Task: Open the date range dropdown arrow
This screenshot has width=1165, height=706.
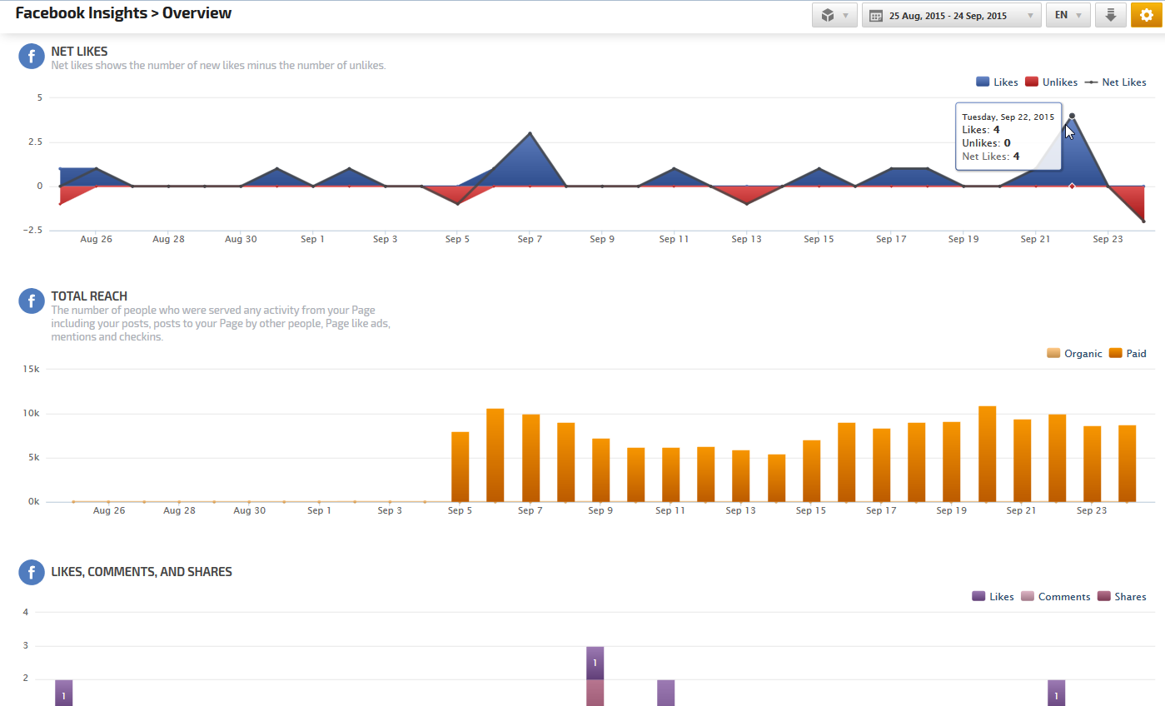Action: point(1031,16)
